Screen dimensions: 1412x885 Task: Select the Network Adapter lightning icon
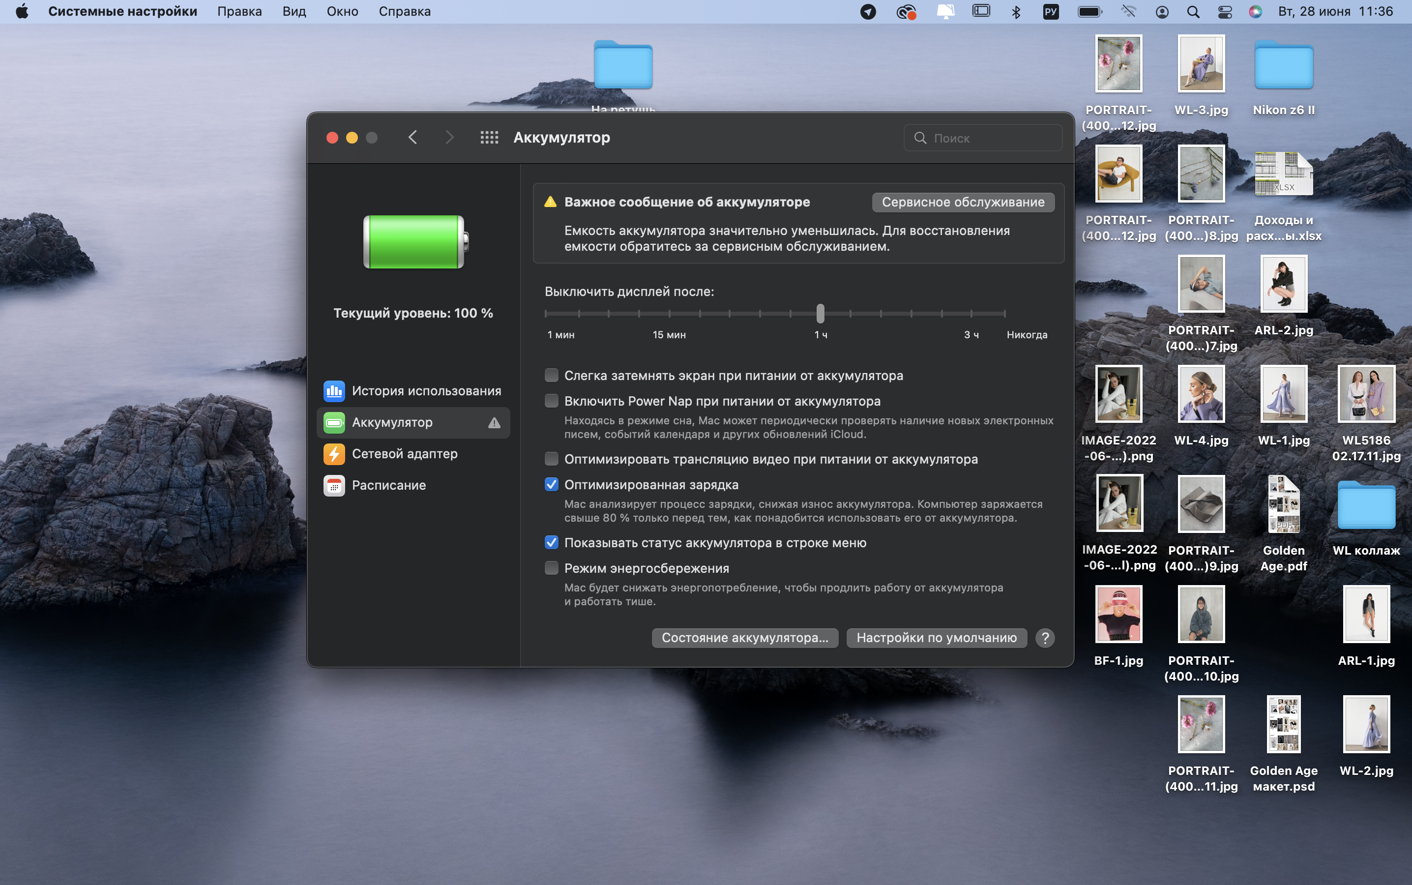(x=334, y=454)
